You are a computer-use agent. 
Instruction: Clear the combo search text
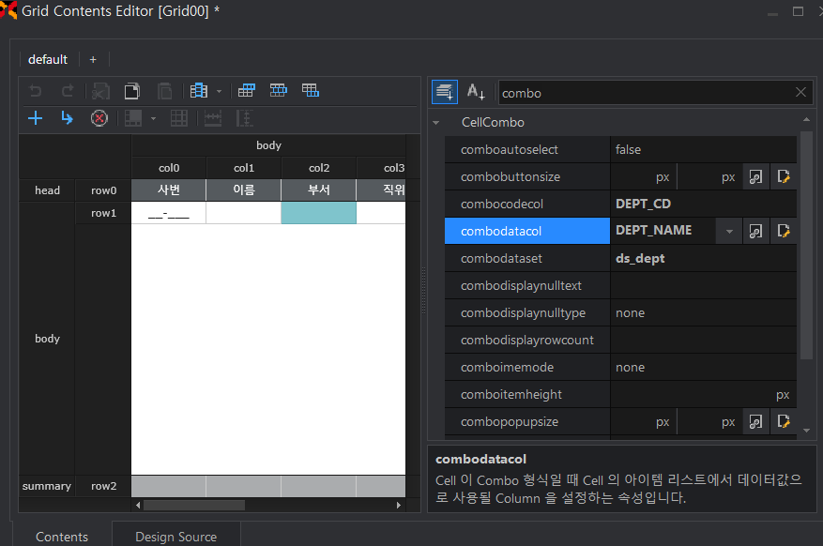coord(800,92)
